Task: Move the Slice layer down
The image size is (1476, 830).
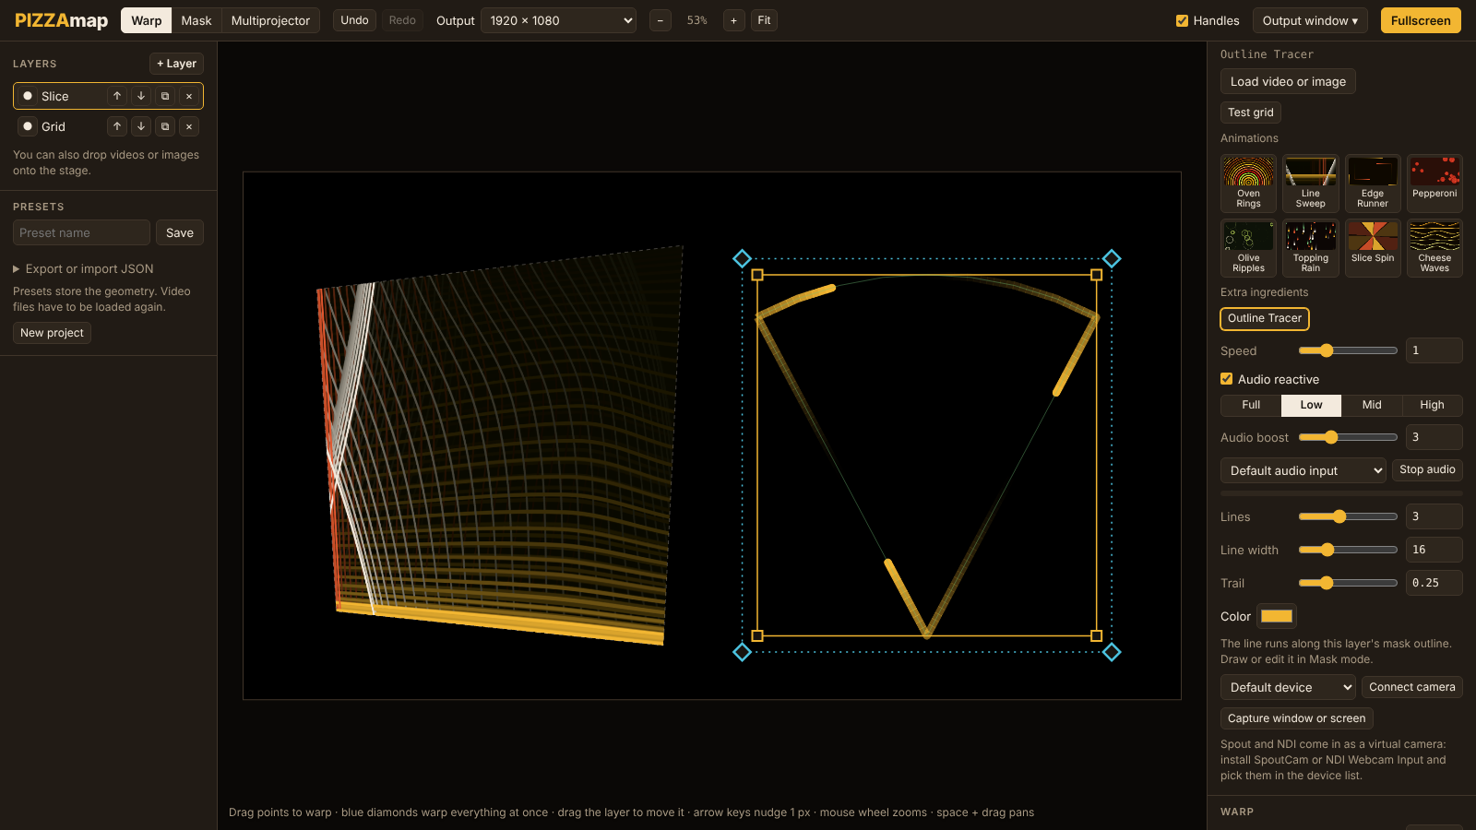Action: click(x=141, y=96)
